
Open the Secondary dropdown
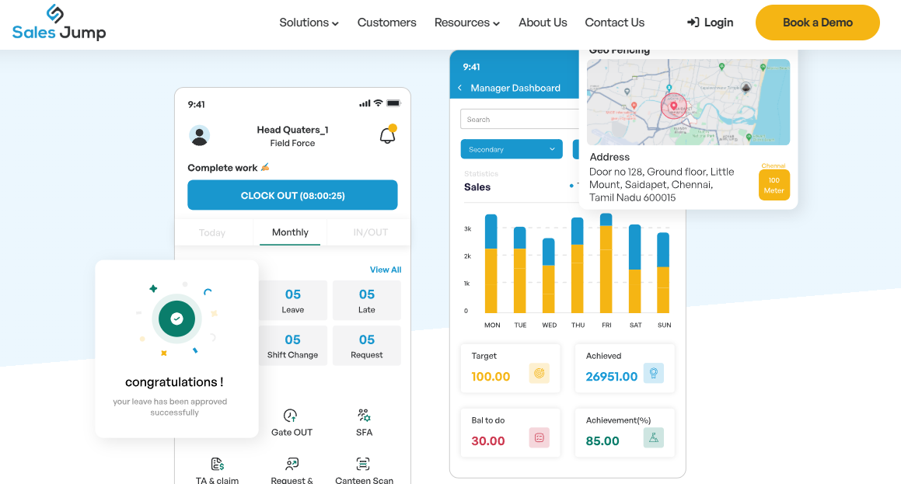pos(512,149)
